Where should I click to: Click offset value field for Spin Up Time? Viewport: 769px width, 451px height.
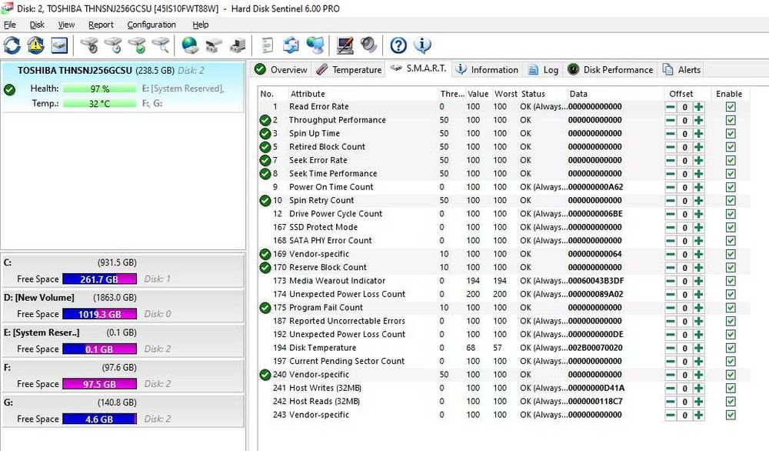(684, 133)
